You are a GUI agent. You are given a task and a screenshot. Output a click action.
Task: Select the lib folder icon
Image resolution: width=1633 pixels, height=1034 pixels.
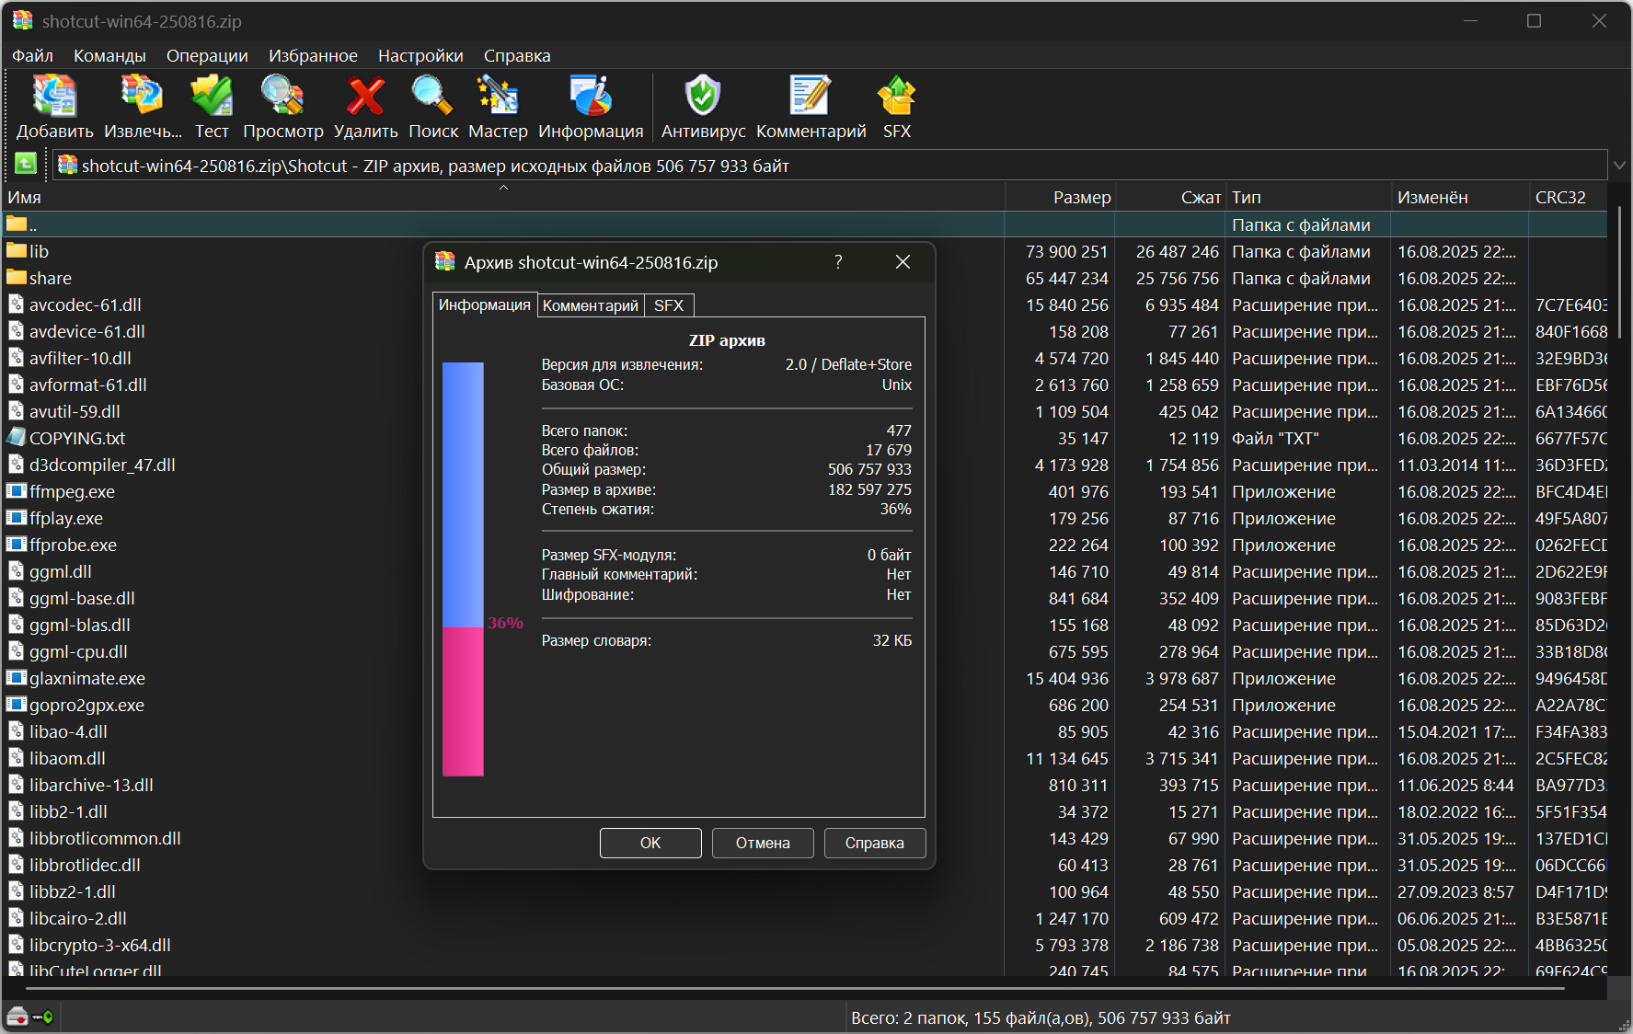pyautogui.click(x=17, y=250)
